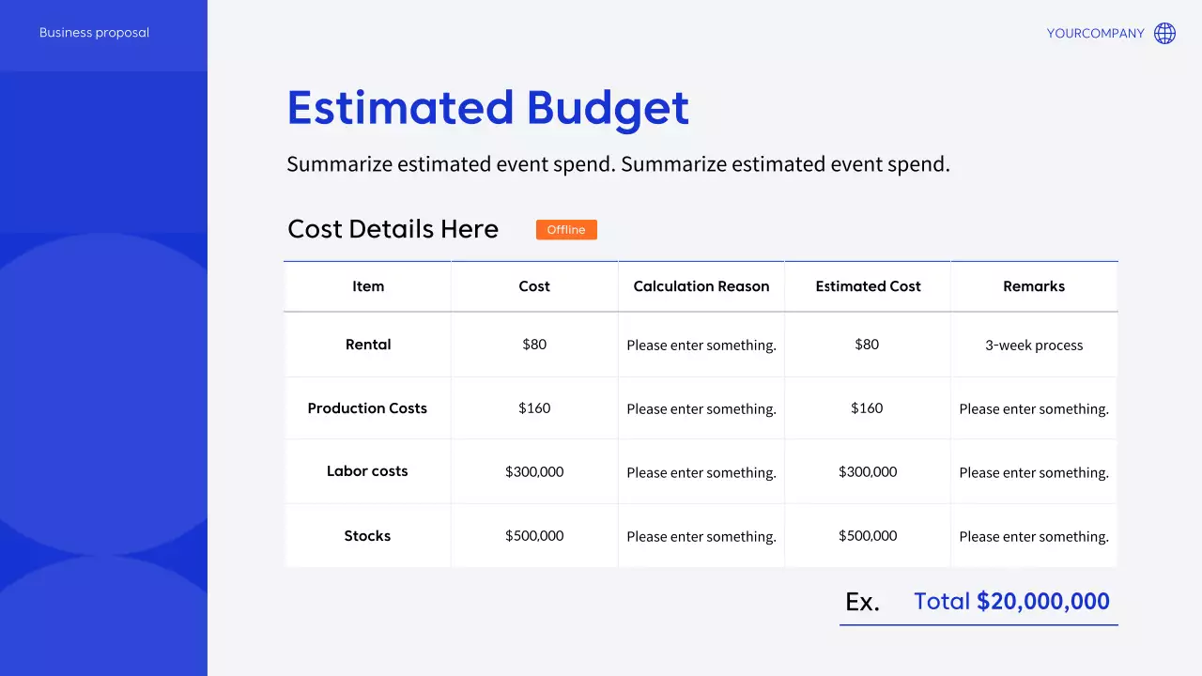The image size is (1202, 676).
Task: Select the Labor costs row label
Action: tap(367, 471)
